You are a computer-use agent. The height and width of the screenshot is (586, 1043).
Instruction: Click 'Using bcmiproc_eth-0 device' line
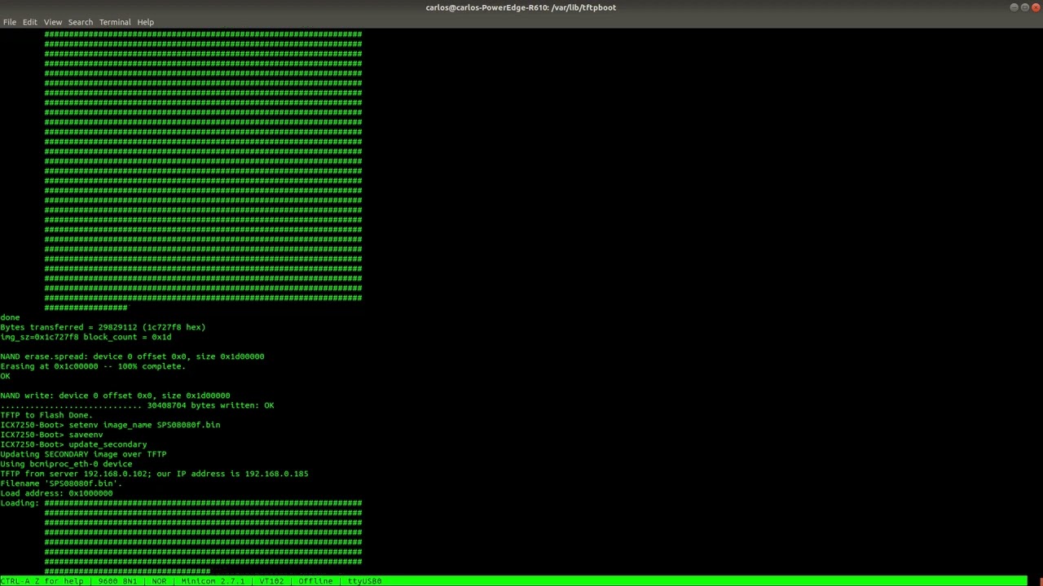click(66, 464)
